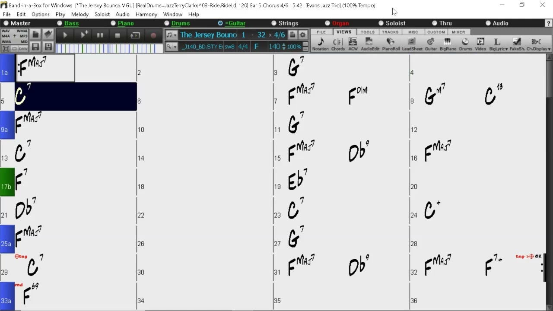This screenshot has height=311, width=553.
Task: Select the Audio track radio button
Action: point(488,23)
